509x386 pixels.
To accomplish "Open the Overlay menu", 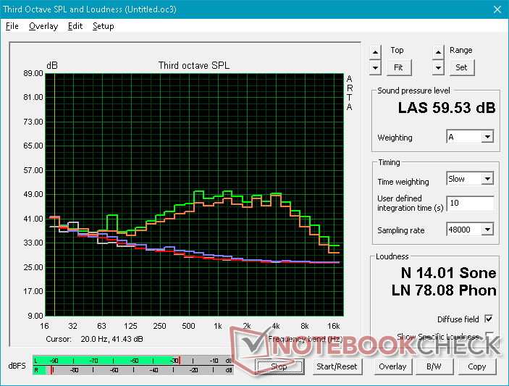I will [x=43, y=26].
